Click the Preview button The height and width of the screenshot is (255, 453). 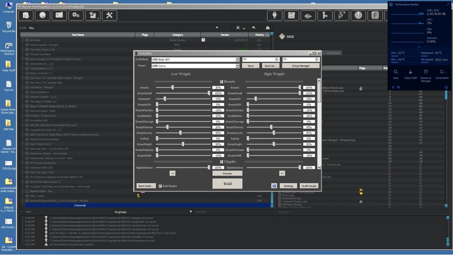click(x=227, y=173)
